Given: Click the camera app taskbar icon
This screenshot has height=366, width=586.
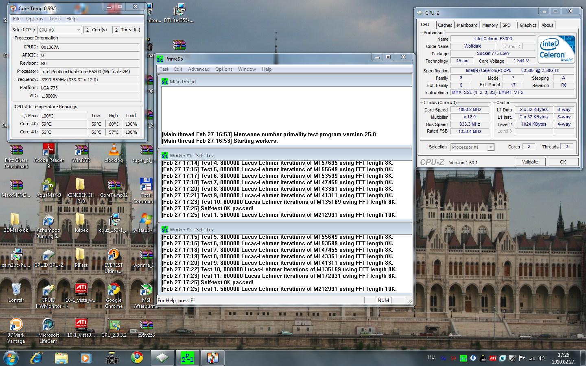Looking at the screenshot, I should (112, 358).
